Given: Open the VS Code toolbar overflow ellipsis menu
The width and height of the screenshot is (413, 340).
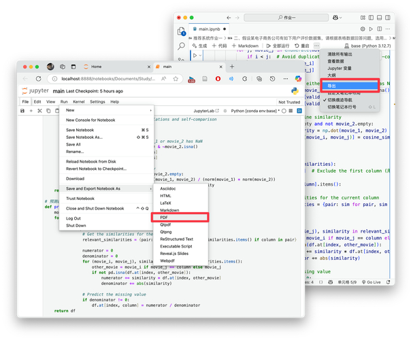Looking at the screenshot, I should (x=316, y=46).
